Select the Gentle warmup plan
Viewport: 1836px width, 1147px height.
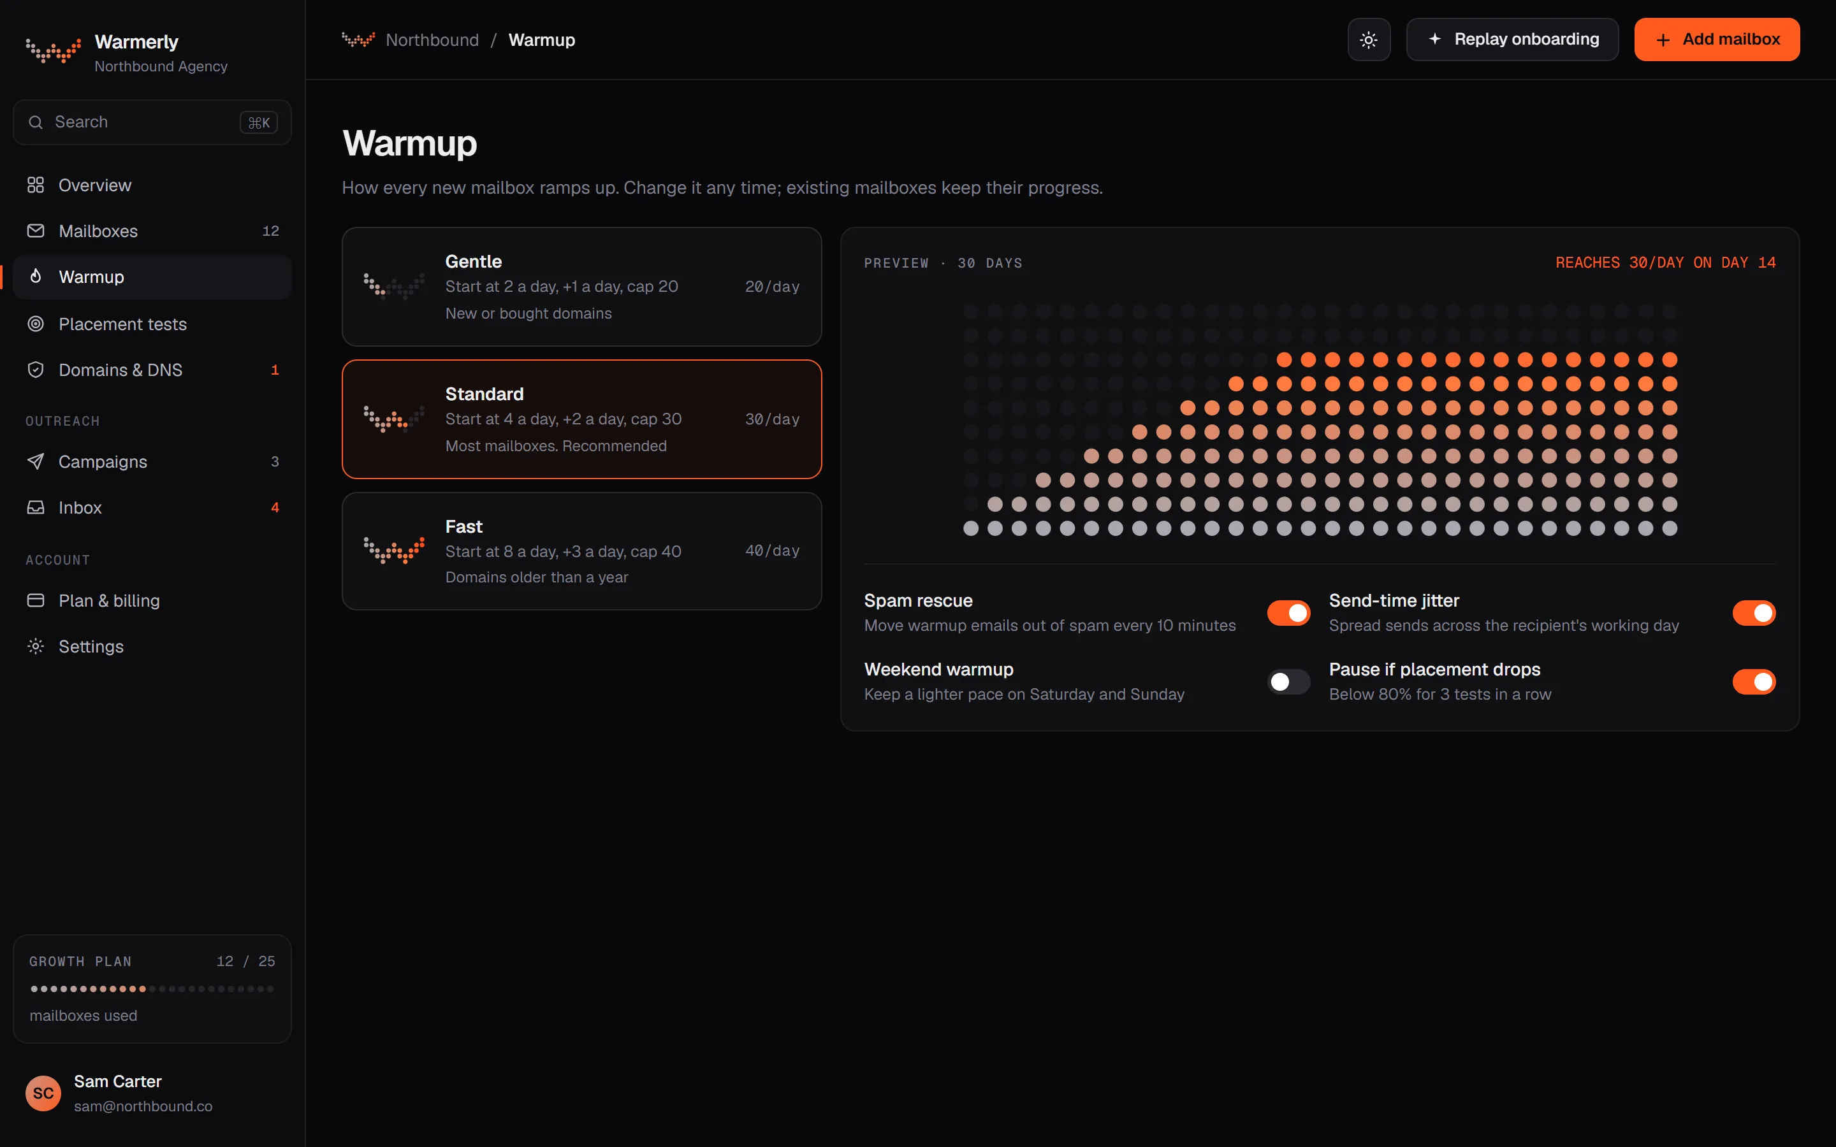pyautogui.click(x=582, y=287)
